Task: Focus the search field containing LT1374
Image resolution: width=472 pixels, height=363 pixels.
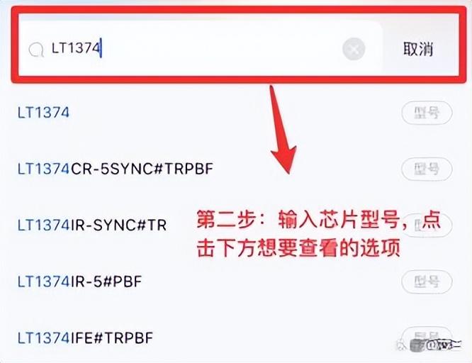Action: (x=200, y=48)
